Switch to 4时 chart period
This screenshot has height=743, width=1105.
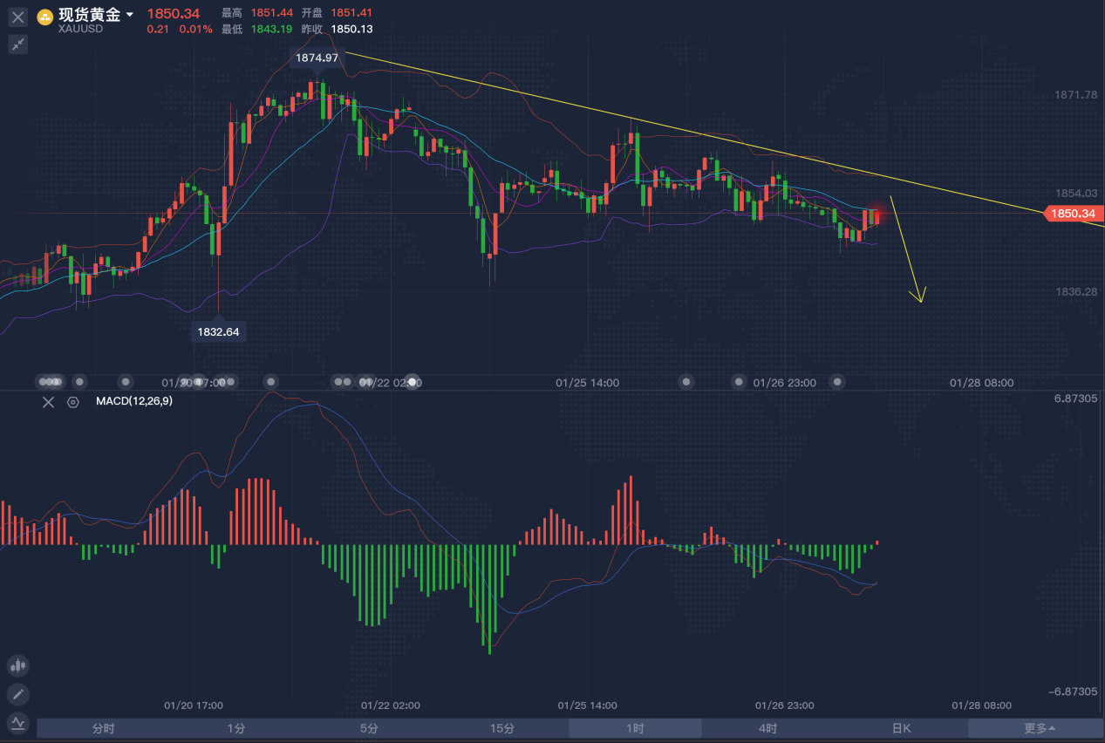tap(767, 728)
